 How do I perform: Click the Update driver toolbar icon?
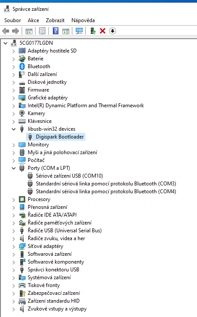coord(93,31)
